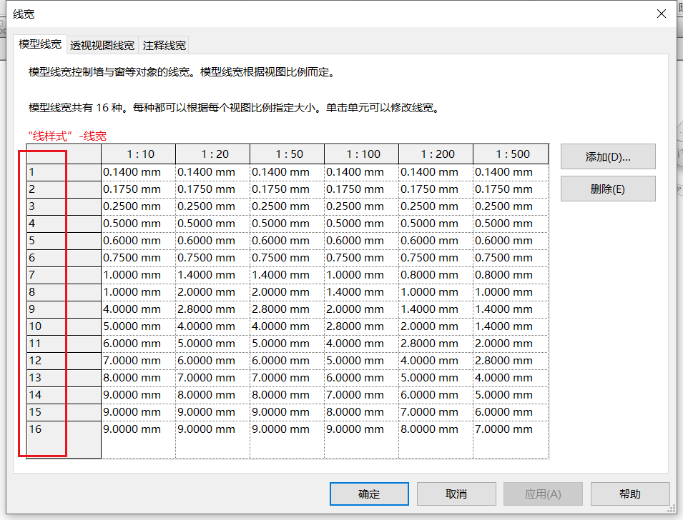Screen dimensions: 683x520
Task: Select row header 3
Action: click(64, 206)
